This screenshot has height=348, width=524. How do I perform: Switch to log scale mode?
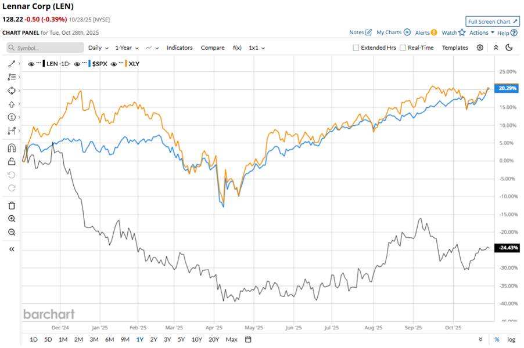[x=511, y=339]
